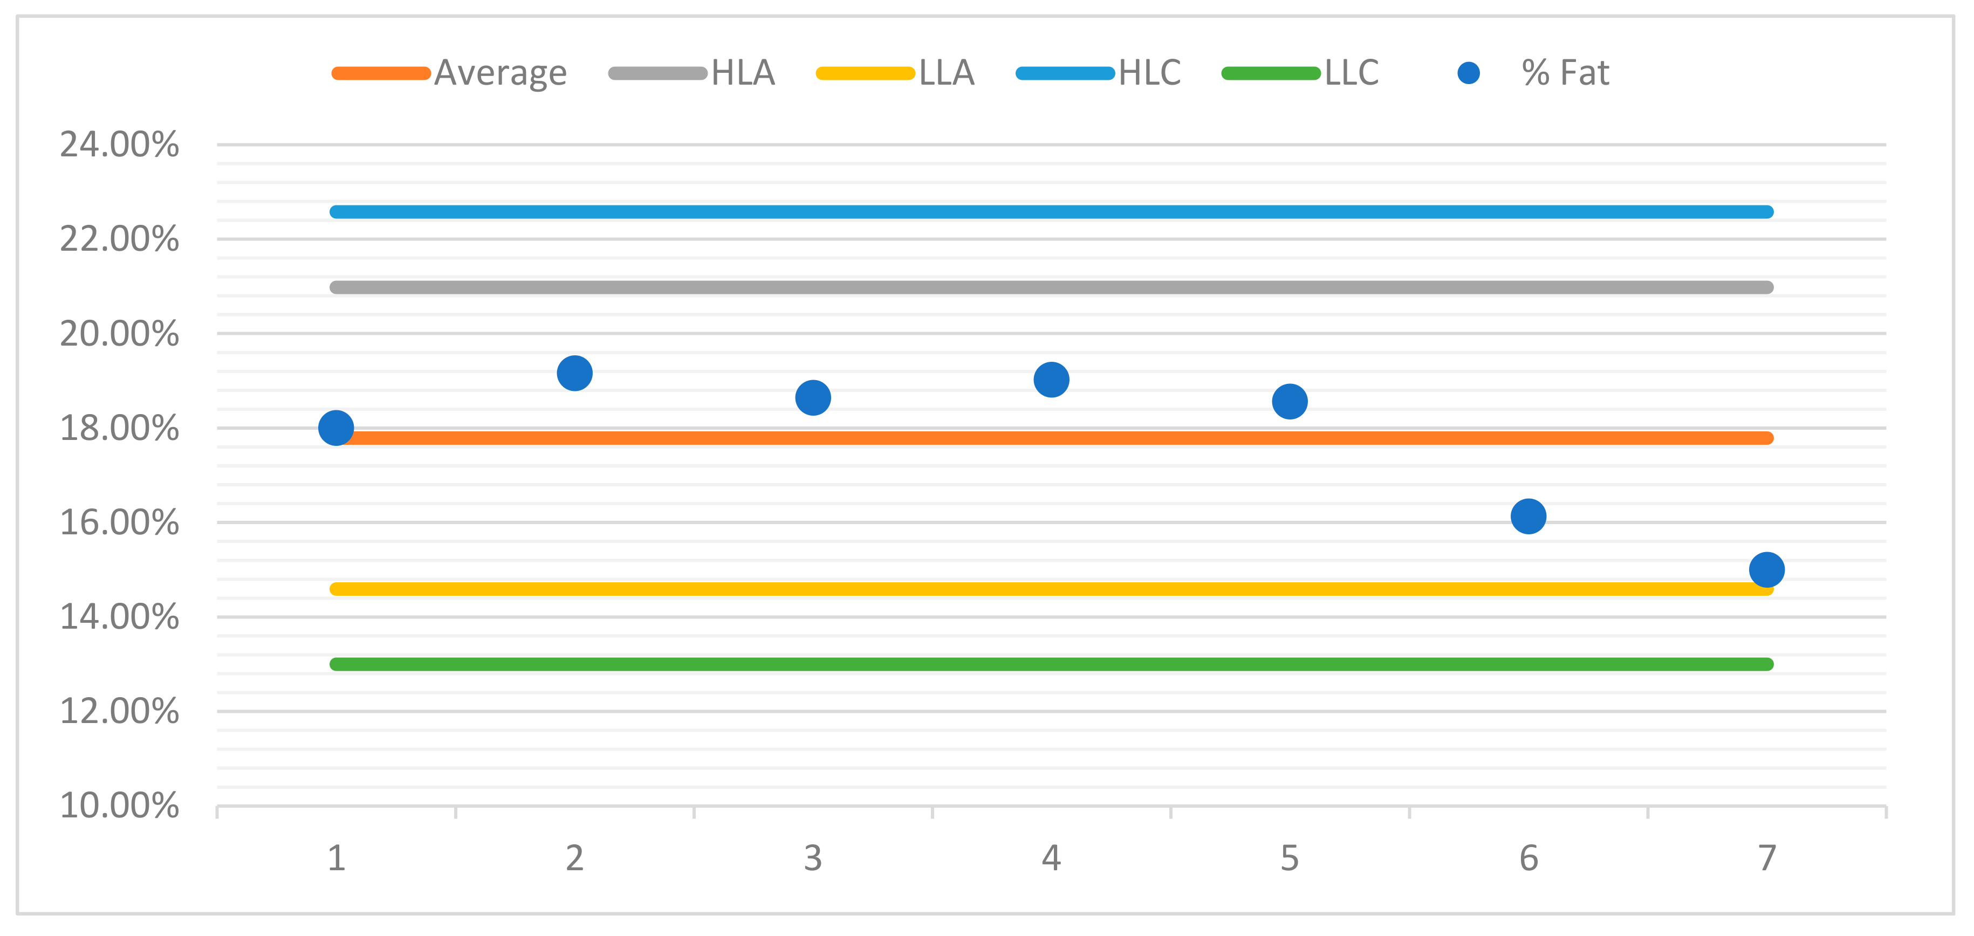
Task: Select the Average legend label text
Action: (x=501, y=73)
